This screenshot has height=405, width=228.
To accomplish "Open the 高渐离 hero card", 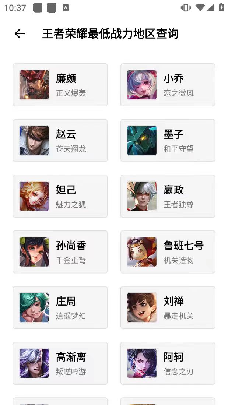I will click(60, 363).
